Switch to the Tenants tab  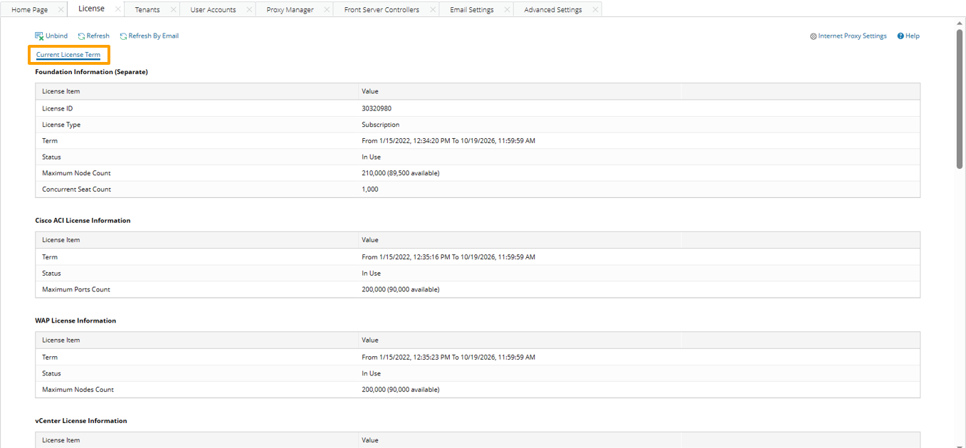pos(147,10)
